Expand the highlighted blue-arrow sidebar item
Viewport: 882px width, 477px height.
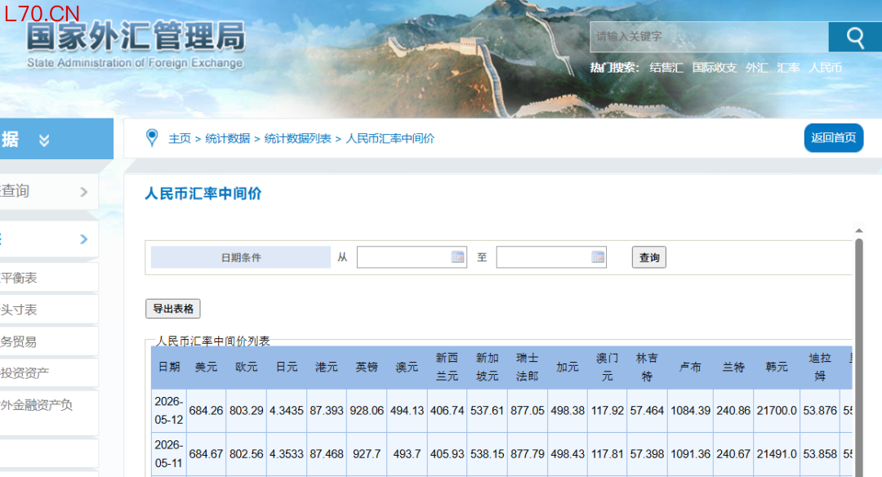pos(84,239)
